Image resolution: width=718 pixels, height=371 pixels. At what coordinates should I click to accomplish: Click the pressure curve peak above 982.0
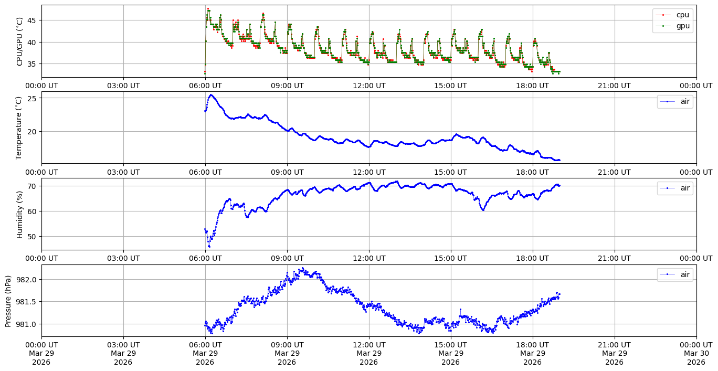click(x=302, y=269)
